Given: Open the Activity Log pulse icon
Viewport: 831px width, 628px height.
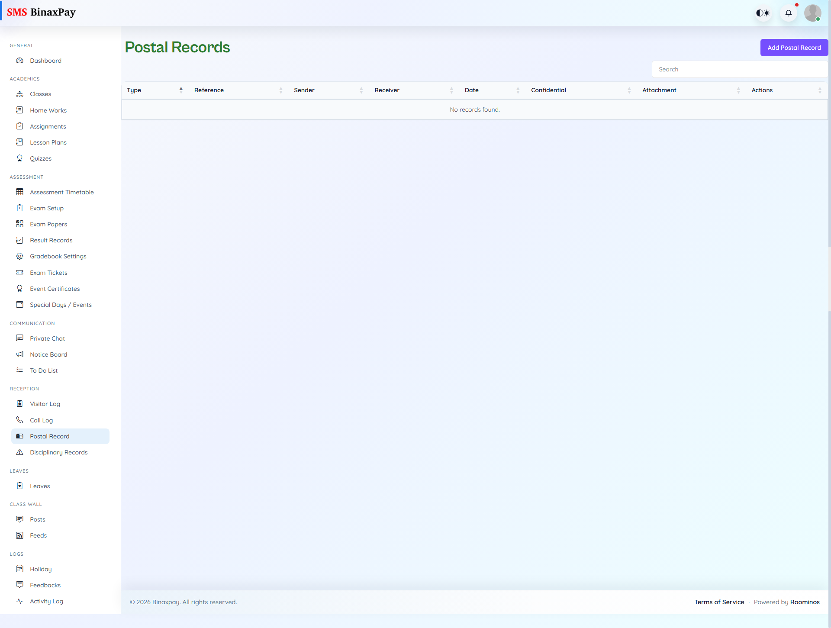Looking at the screenshot, I should 20,601.
